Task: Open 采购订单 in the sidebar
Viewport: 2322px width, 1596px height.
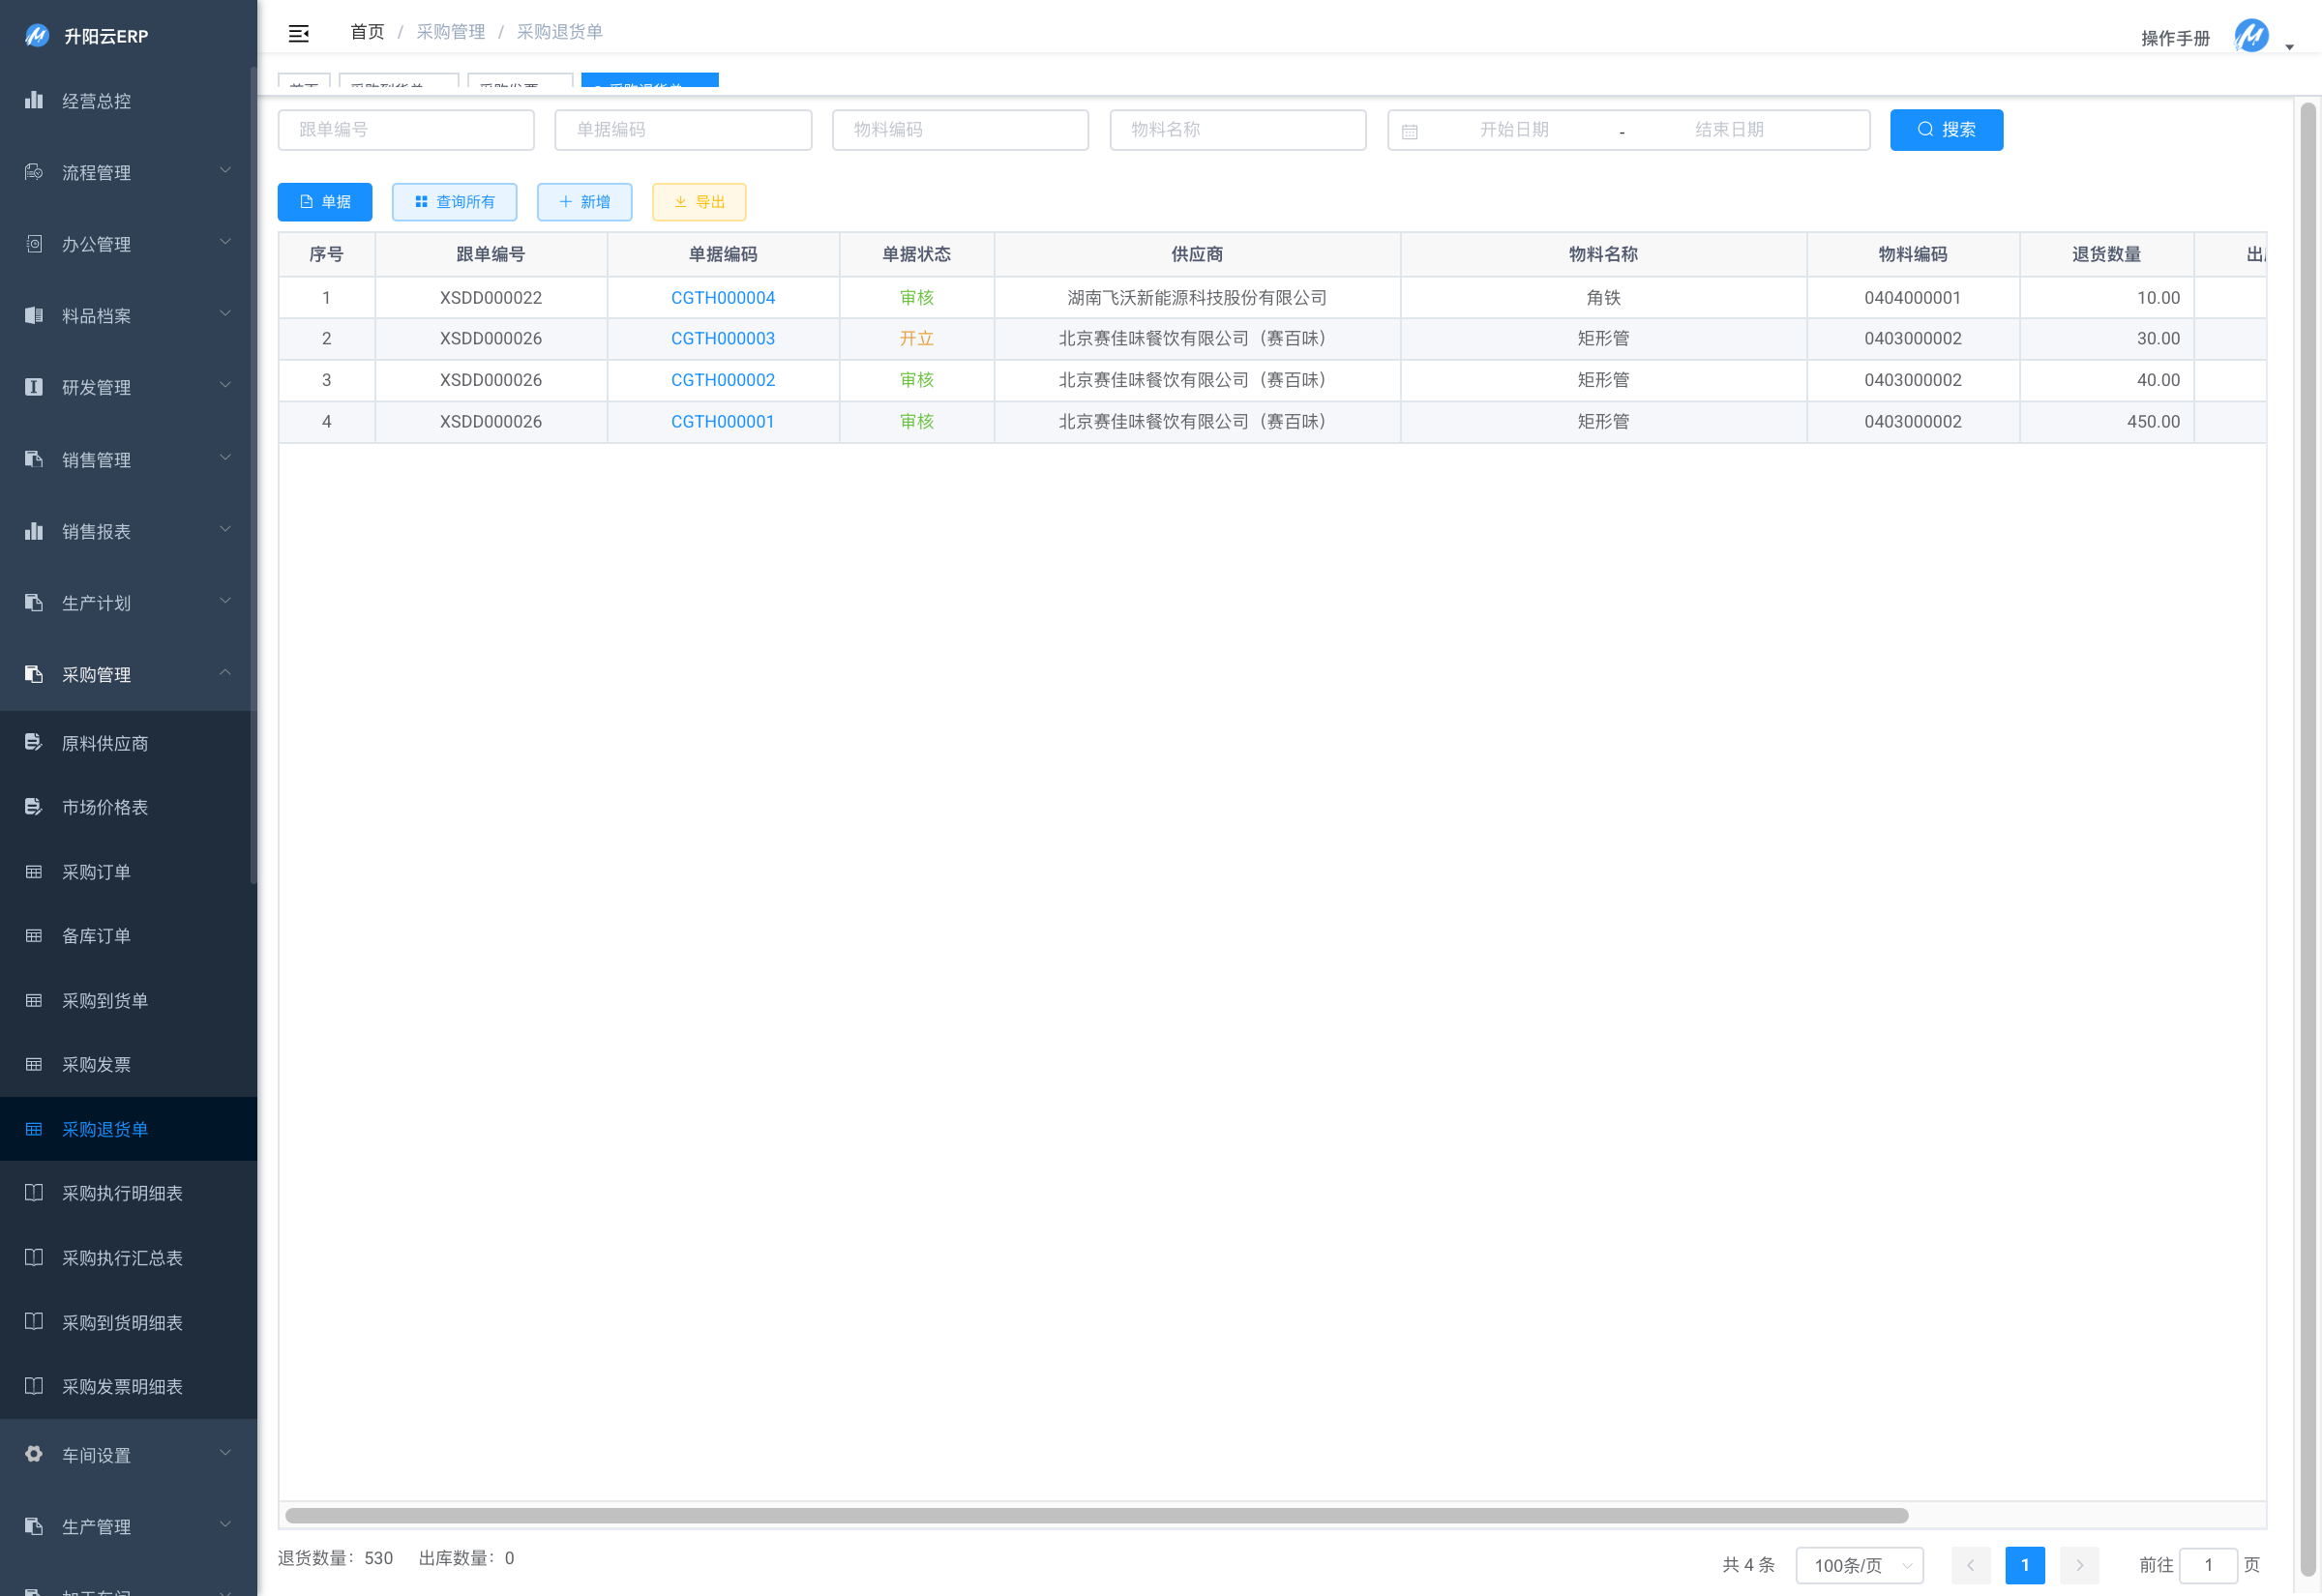Action: 97,871
